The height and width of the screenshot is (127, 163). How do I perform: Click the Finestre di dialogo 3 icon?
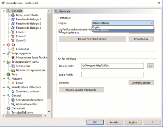pos(13,28)
